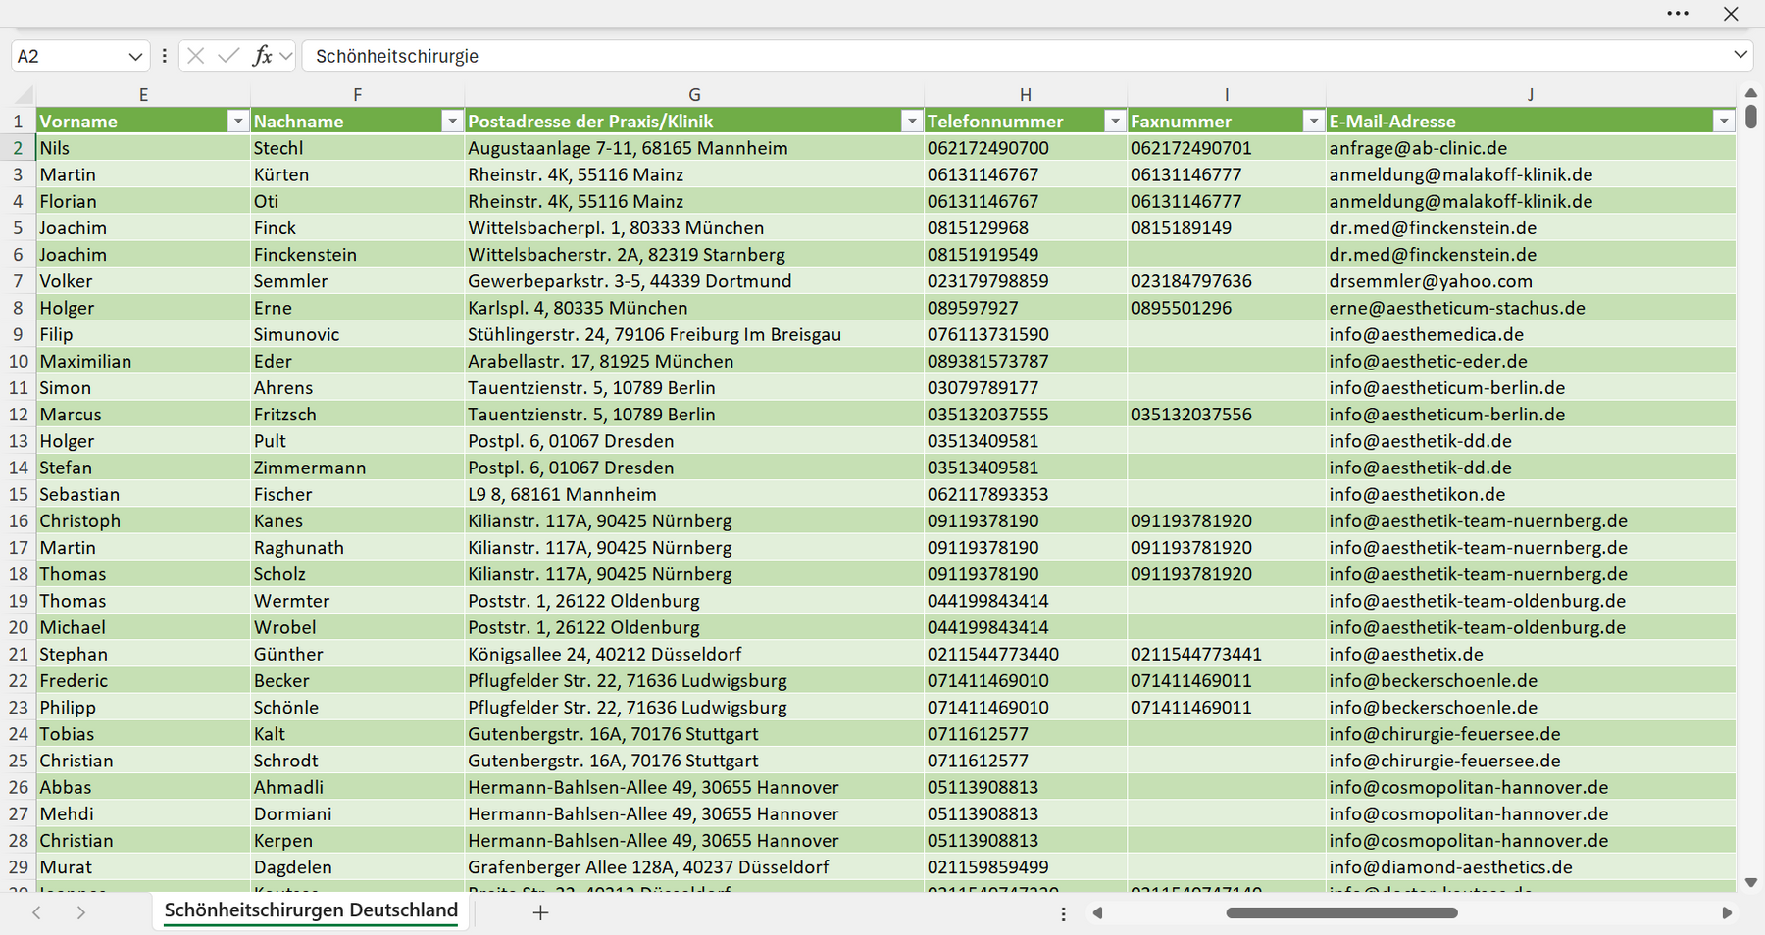Viewport: 1765px width, 935px height.
Task: Select cell containing Zimmermann
Action: (x=357, y=467)
